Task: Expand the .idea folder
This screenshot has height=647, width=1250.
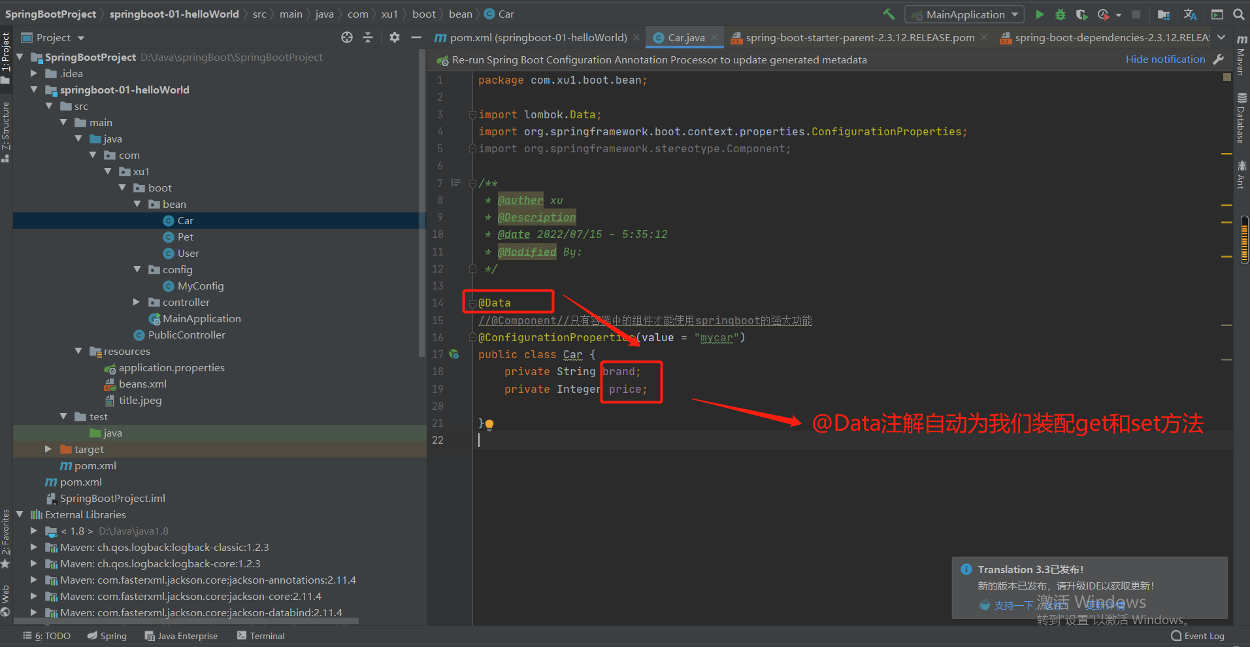Action: point(34,73)
